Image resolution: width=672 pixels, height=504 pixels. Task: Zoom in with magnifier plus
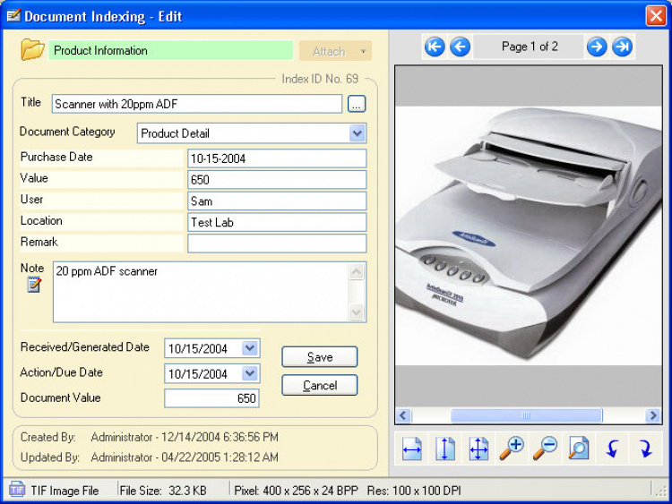[x=512, y=448]
